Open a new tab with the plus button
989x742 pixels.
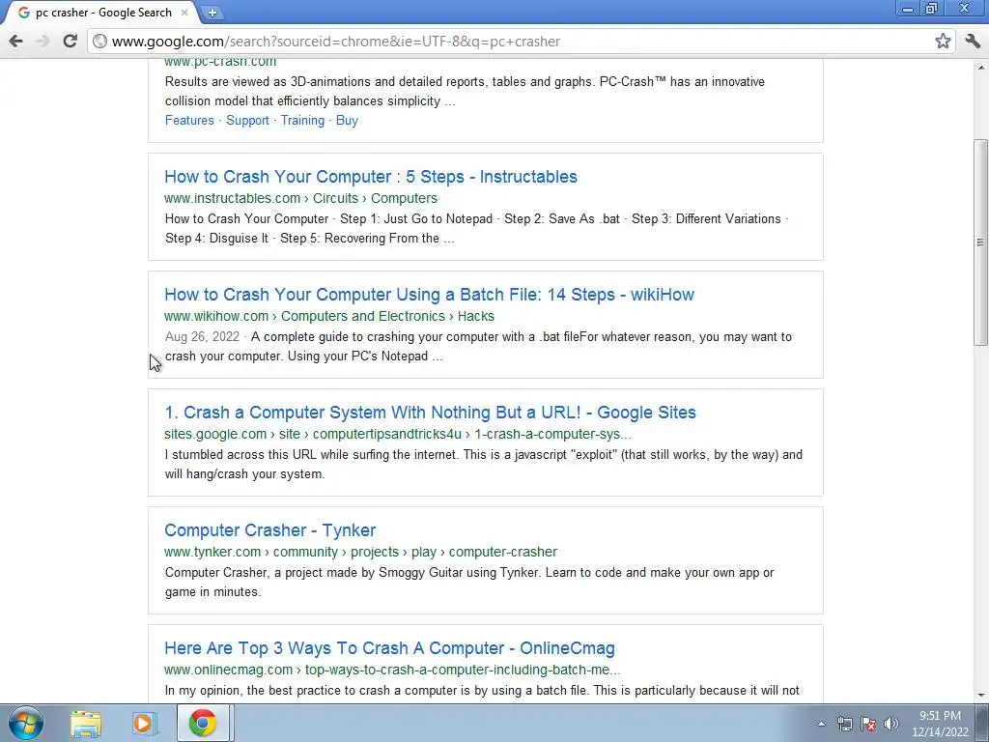212,13
